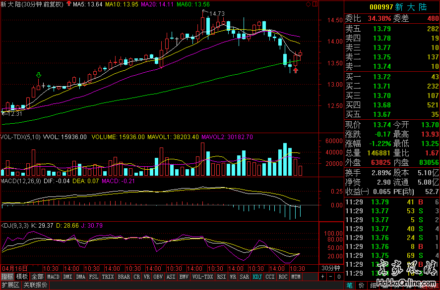Image resolution: width=440 pixels, height=290 pixels.
Task: Switch to the OBV indicator tab
Action: tap(158, 277)
